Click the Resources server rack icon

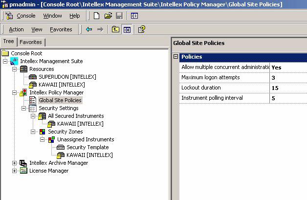[x=23, y=69]
